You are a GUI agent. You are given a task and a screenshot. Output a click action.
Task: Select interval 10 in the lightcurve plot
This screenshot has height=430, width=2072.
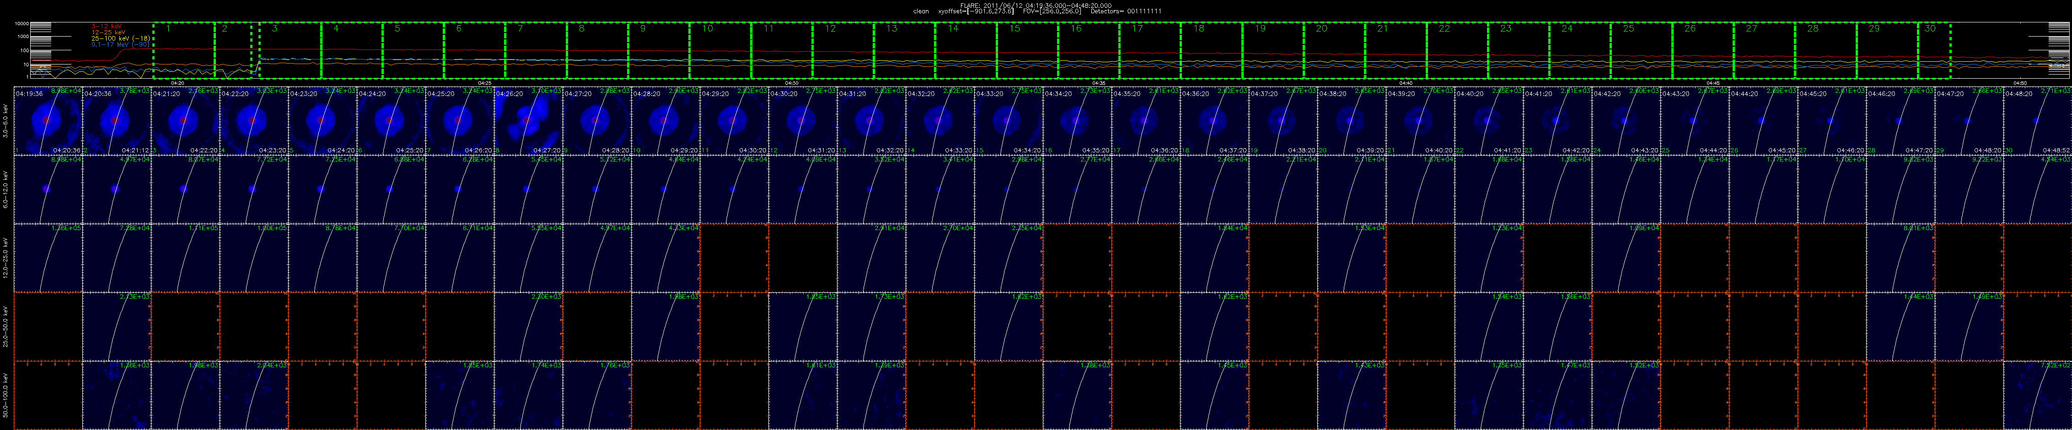721,50
